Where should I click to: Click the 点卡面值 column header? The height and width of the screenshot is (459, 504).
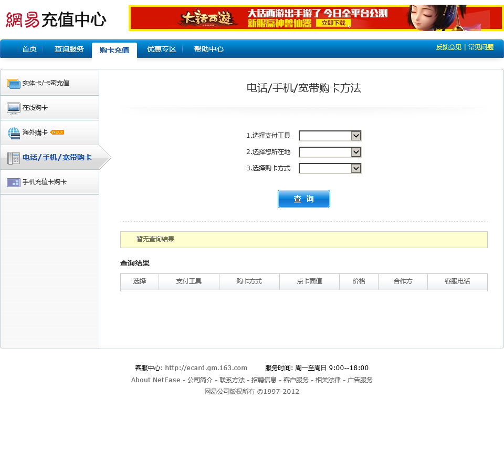point(310,281)
